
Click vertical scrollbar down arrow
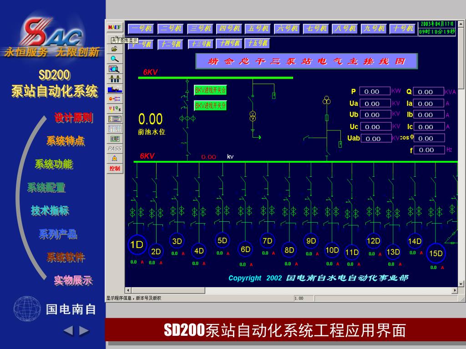coord(461,284)
